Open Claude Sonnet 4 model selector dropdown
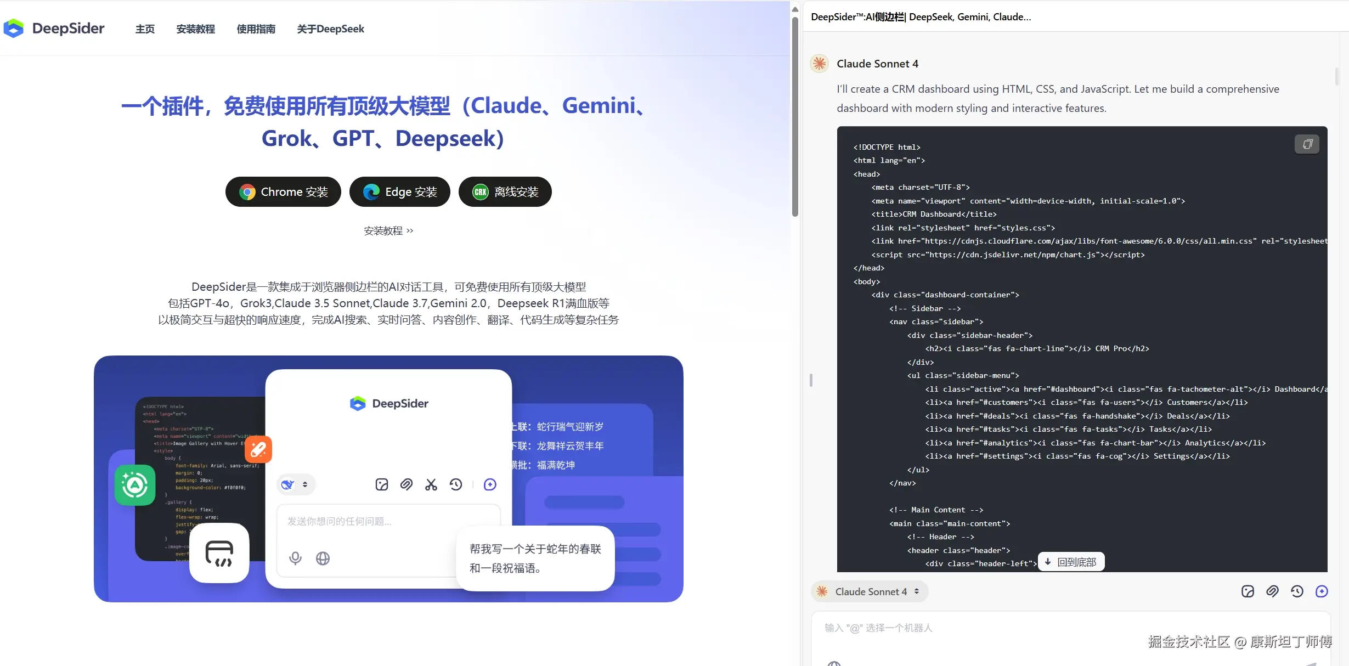The height and width of the screenshot is (666, 1349). click(870, 591)
